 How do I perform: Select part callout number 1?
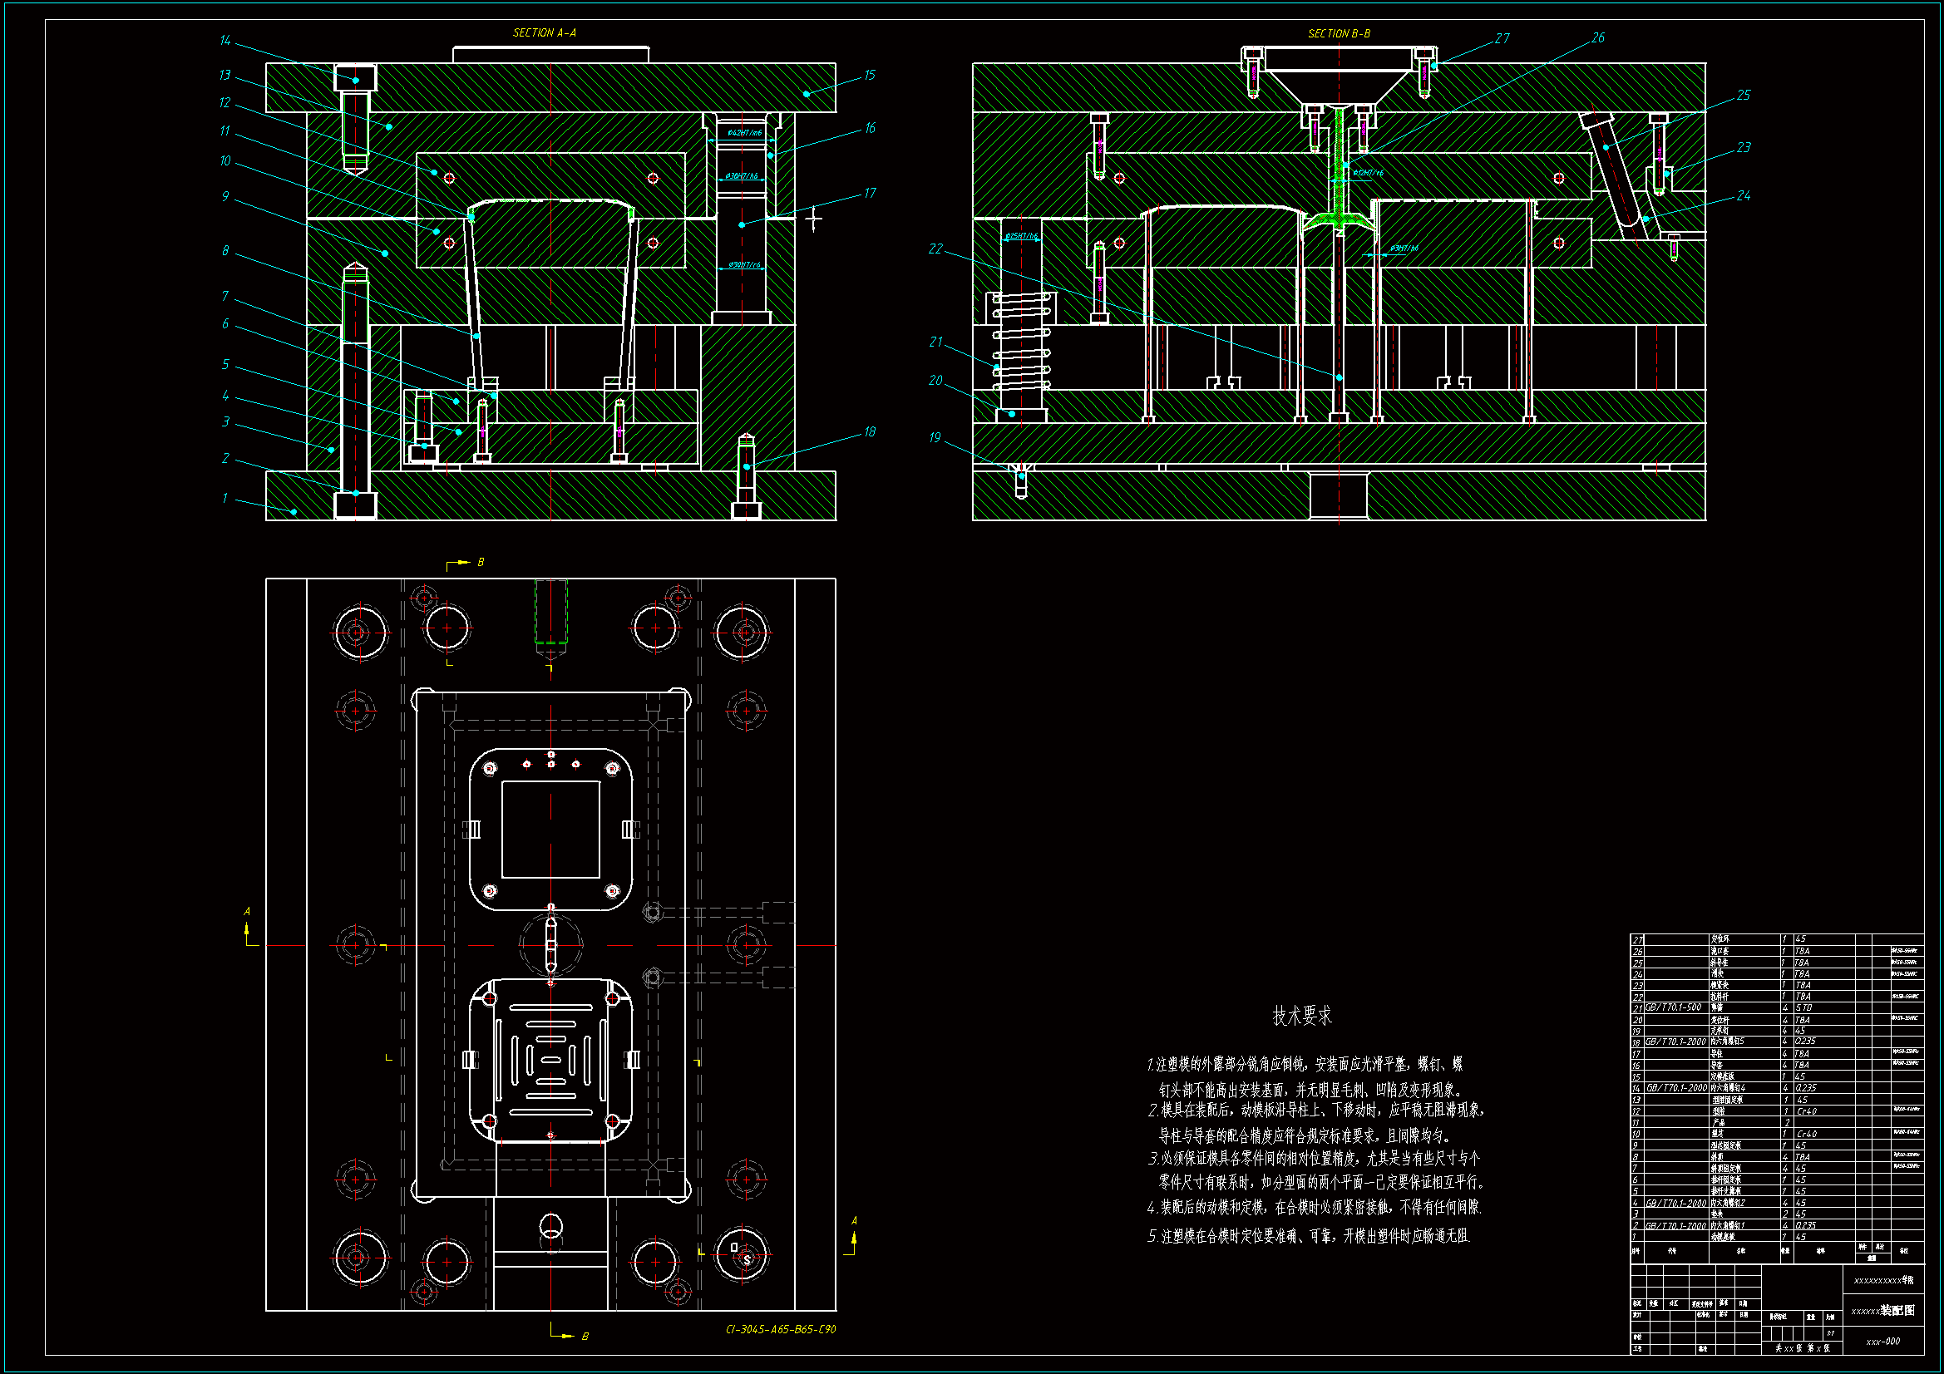click(x=224, y=499)
